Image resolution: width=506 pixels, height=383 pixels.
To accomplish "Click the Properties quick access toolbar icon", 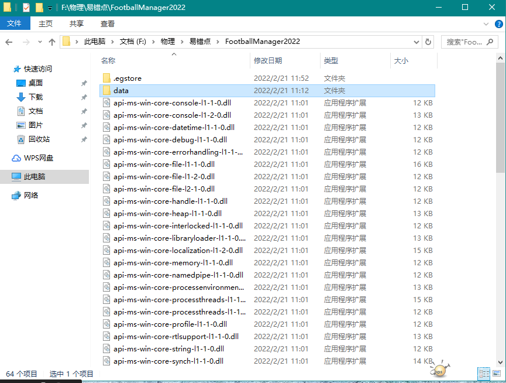I will 26,7.
